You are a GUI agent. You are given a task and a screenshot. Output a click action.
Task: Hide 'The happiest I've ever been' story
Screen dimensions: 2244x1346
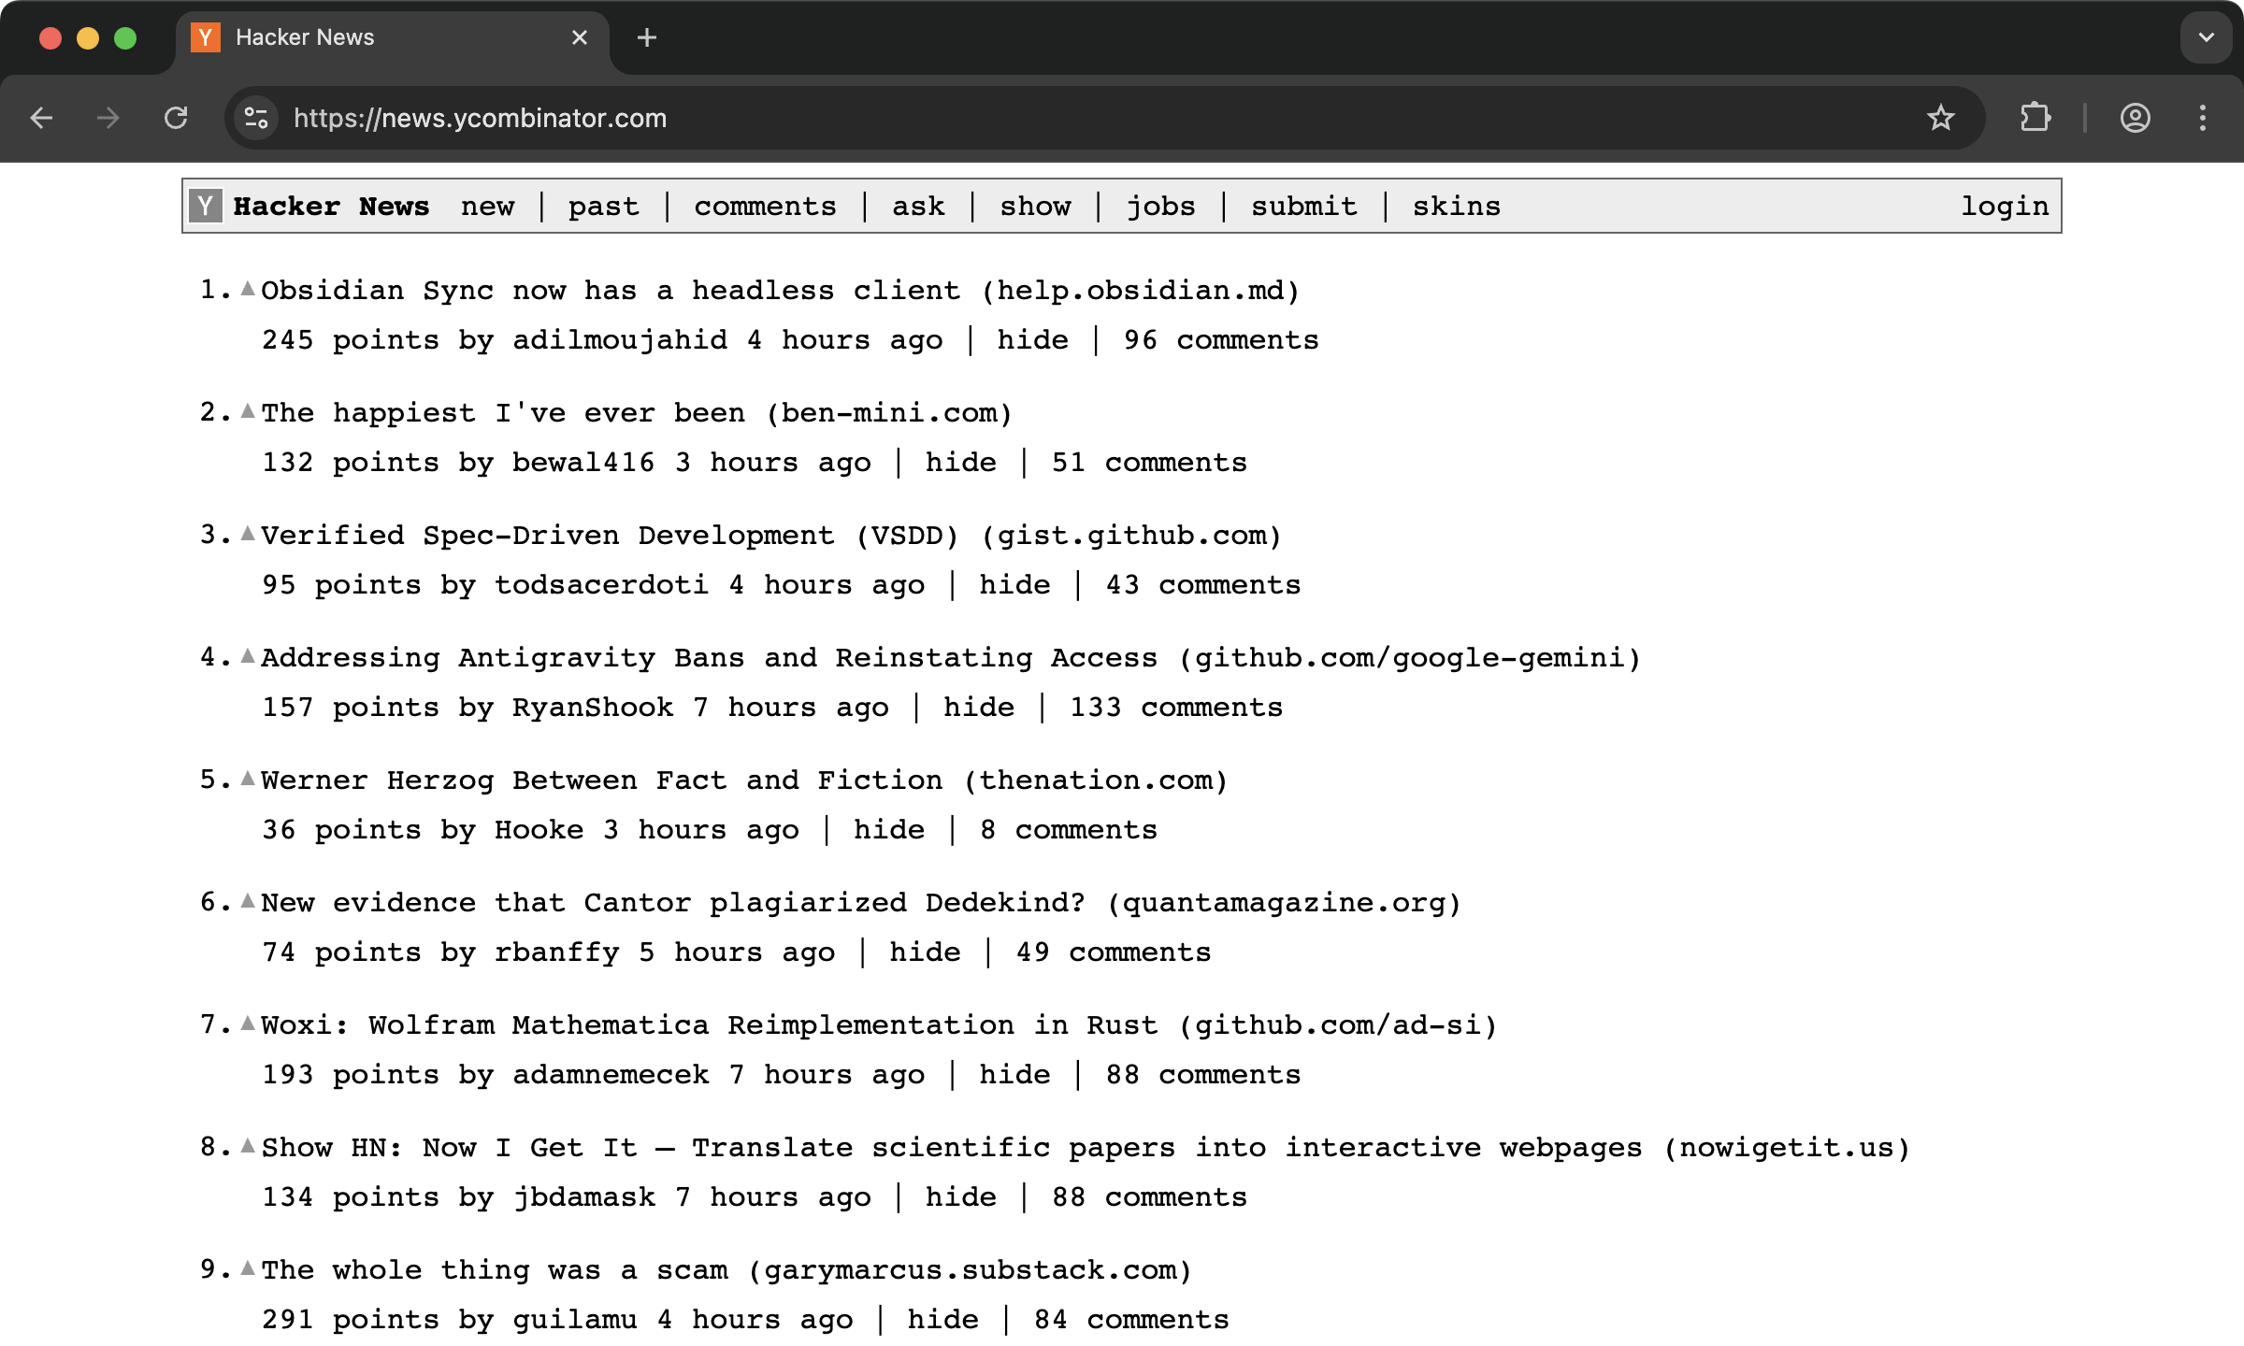(x=960, y=463)
